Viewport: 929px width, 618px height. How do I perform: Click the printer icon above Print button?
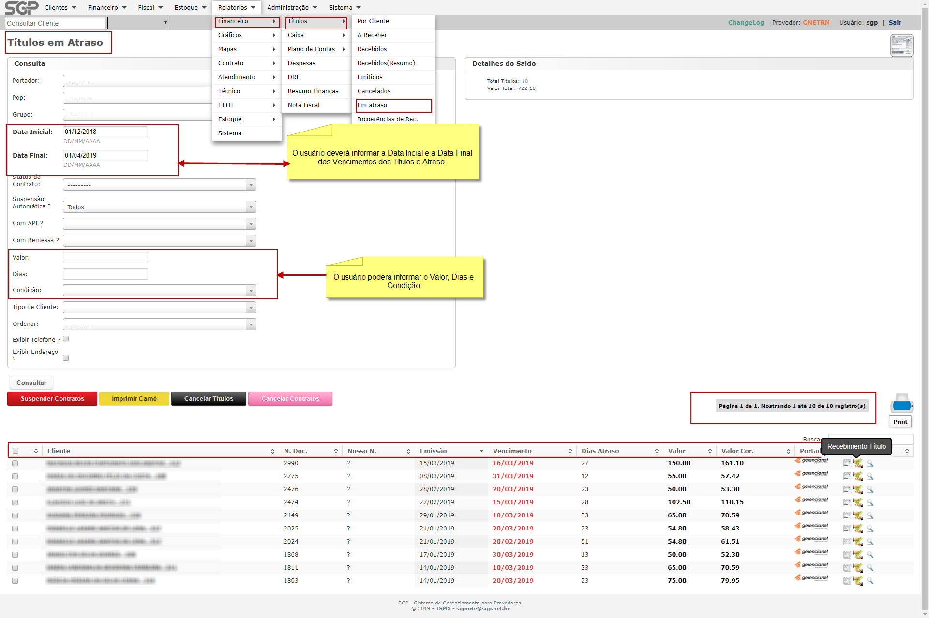(x=901, y=402)
